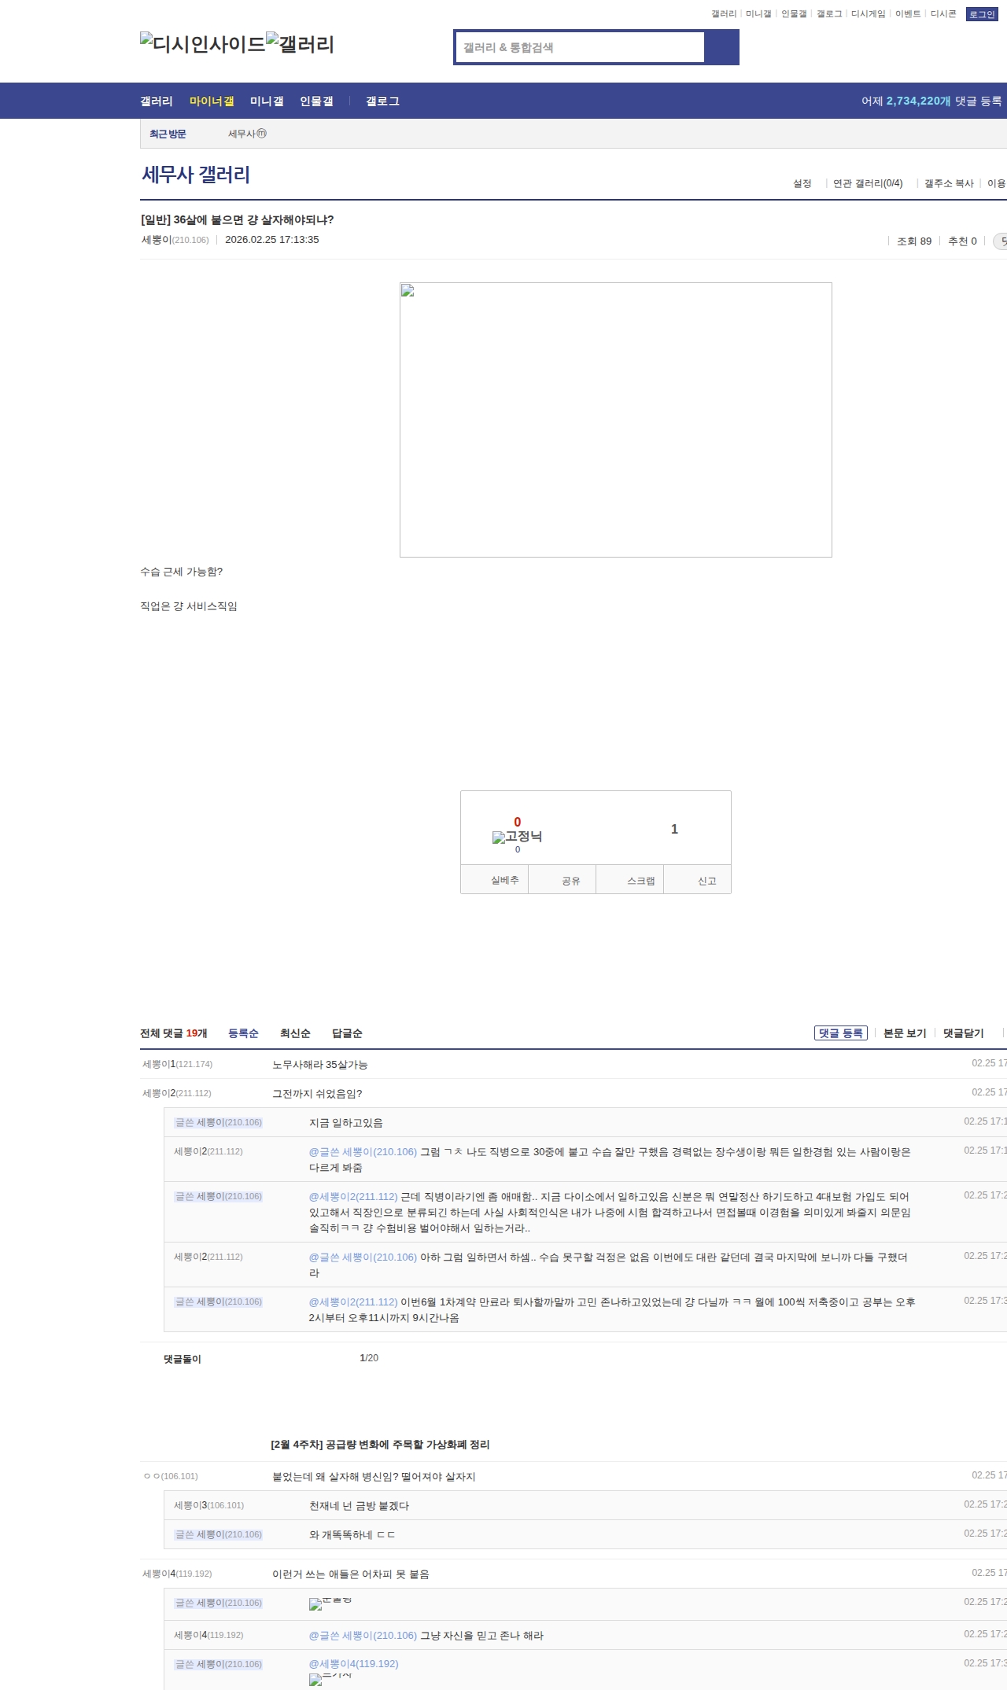Image resolution: width=1007 pixels, height=1690 pixels.
Task: Click the 갤러리 logo image beside 디시인사이드
Action: 301,44
